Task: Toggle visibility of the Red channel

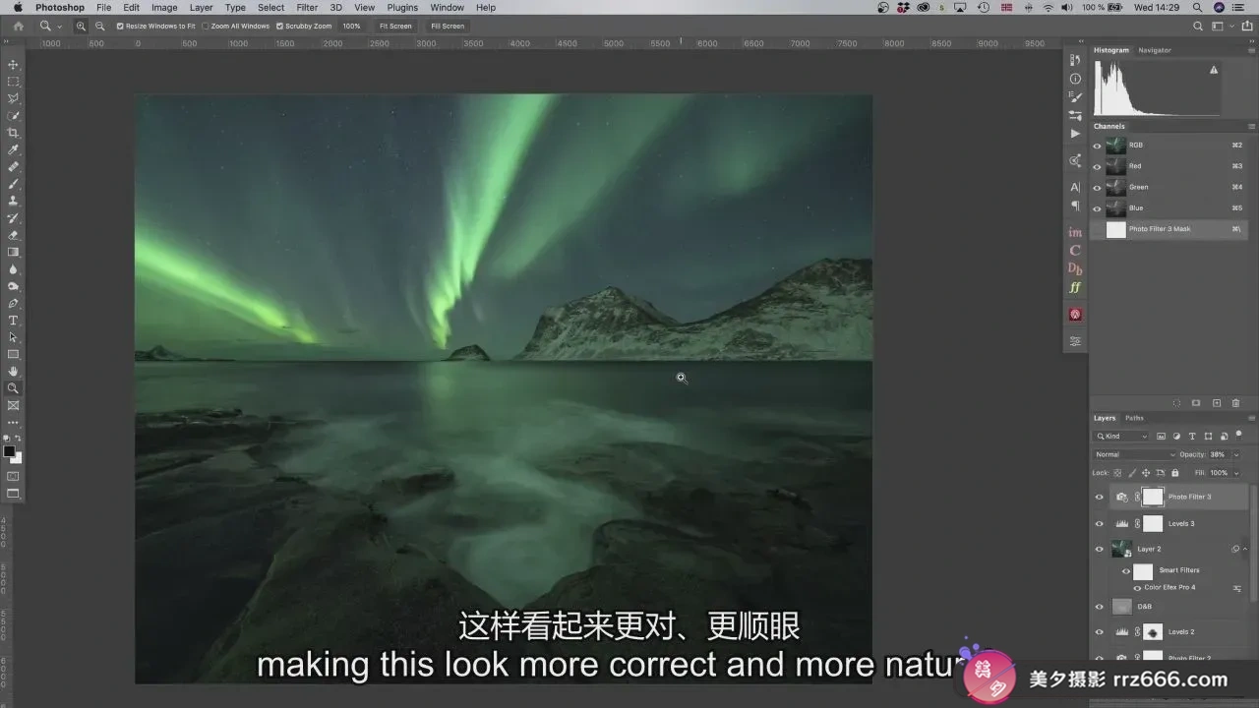Action: click(1098, 166)
